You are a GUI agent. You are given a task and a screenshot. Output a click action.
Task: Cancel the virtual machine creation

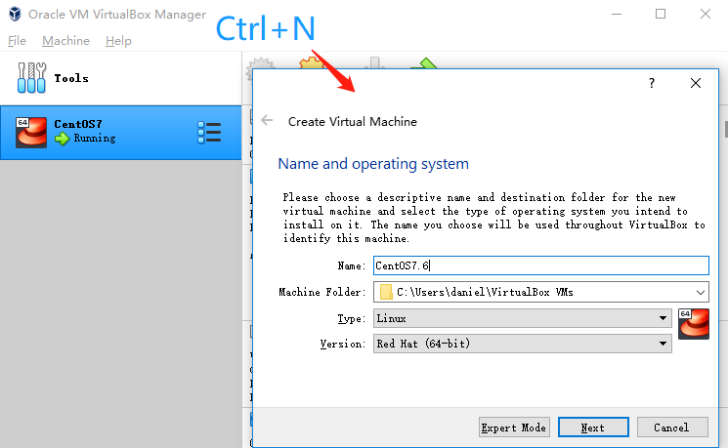(672, 428)
